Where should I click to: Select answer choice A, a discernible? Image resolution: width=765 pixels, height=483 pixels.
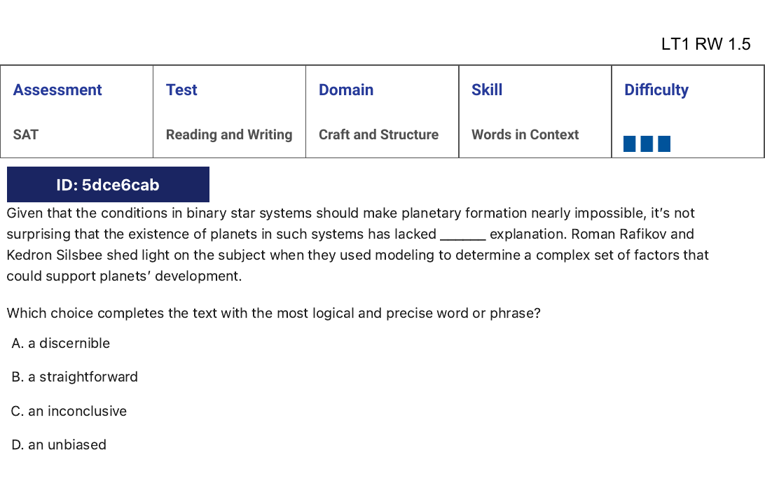61,343
